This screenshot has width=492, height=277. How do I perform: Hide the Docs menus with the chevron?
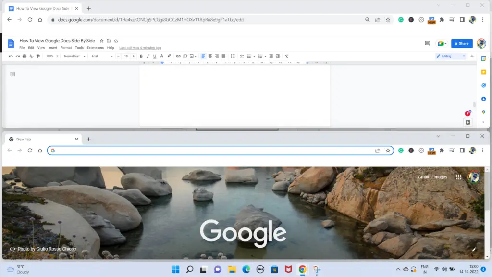point(472,56)
